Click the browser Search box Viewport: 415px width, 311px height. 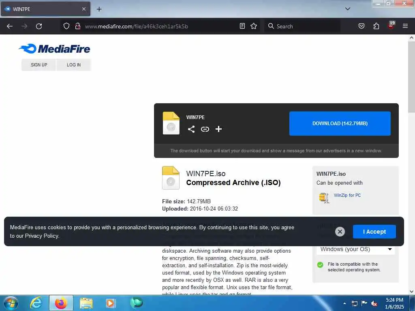[x=302, y=26]
